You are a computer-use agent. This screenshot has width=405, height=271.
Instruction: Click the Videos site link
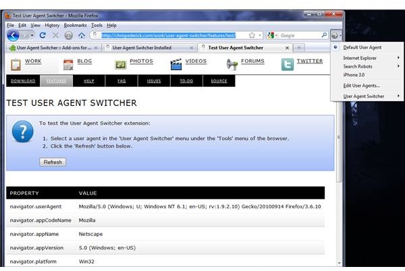click(196, 61)
